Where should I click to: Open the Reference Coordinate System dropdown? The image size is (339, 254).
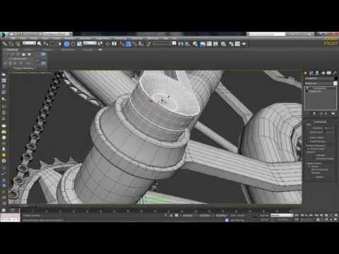pos(90,43)
